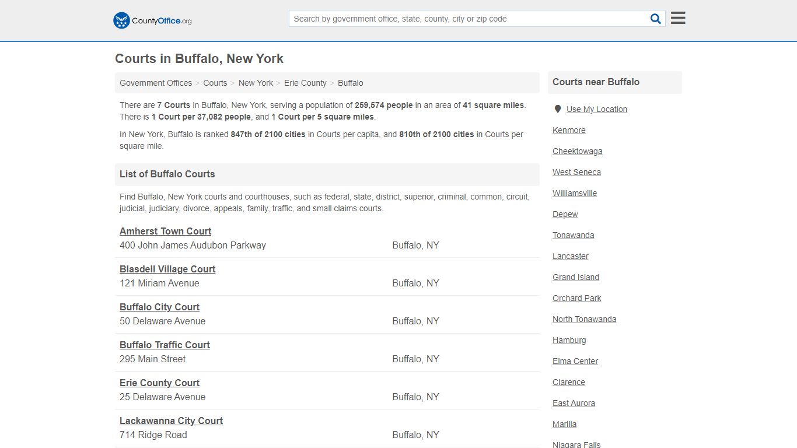
Task: Open Lancaster courts link
Action: click(571, 256)
